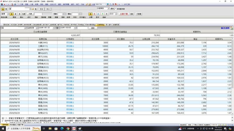Viewport: 234px width, 131px height.
Task: Select the 券 (short) order type button
Action: pos(19,14)
